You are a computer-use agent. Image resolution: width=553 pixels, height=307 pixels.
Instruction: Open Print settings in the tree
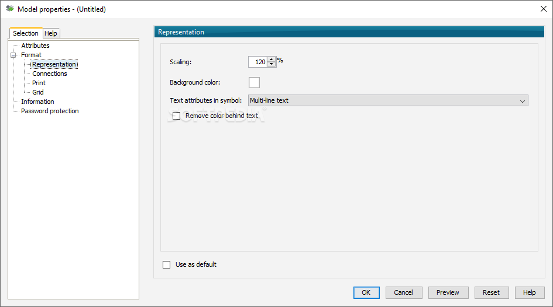39,83
